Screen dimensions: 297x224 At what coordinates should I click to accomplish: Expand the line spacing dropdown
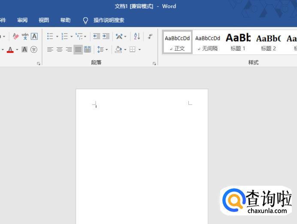pos(107,49)
